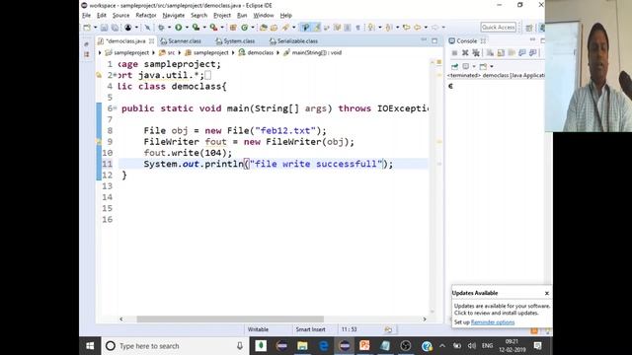The image size is (632, 355).
Task: Click the New Java Package icon
Action: [233, 28]
